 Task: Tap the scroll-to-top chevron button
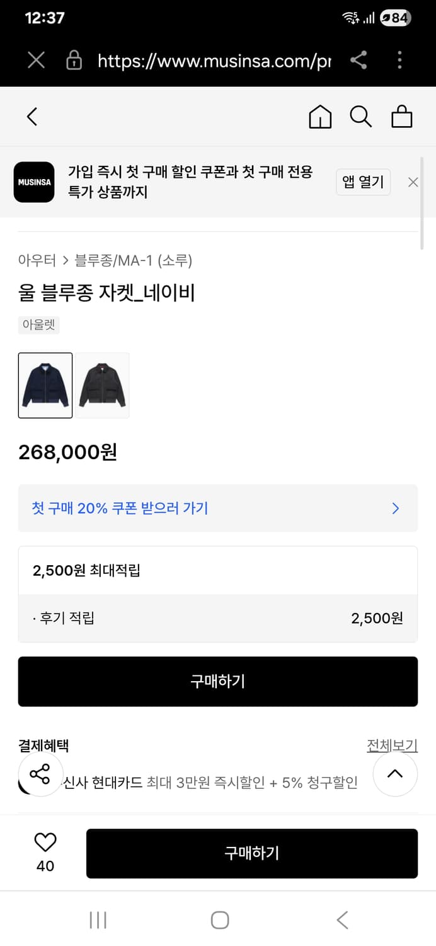point(395,774)
